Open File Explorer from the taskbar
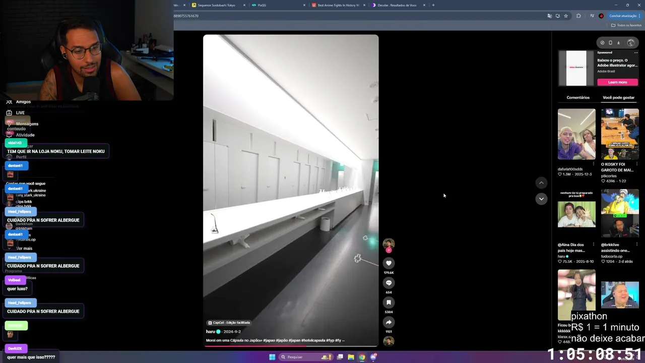Screen dimensions: 645x363 coord(351,357)
